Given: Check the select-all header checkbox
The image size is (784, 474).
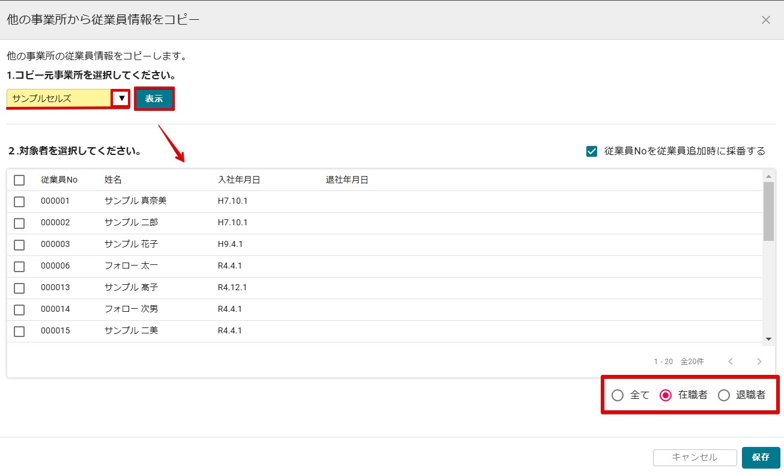Looking at the screenshot, I should 19,180.
